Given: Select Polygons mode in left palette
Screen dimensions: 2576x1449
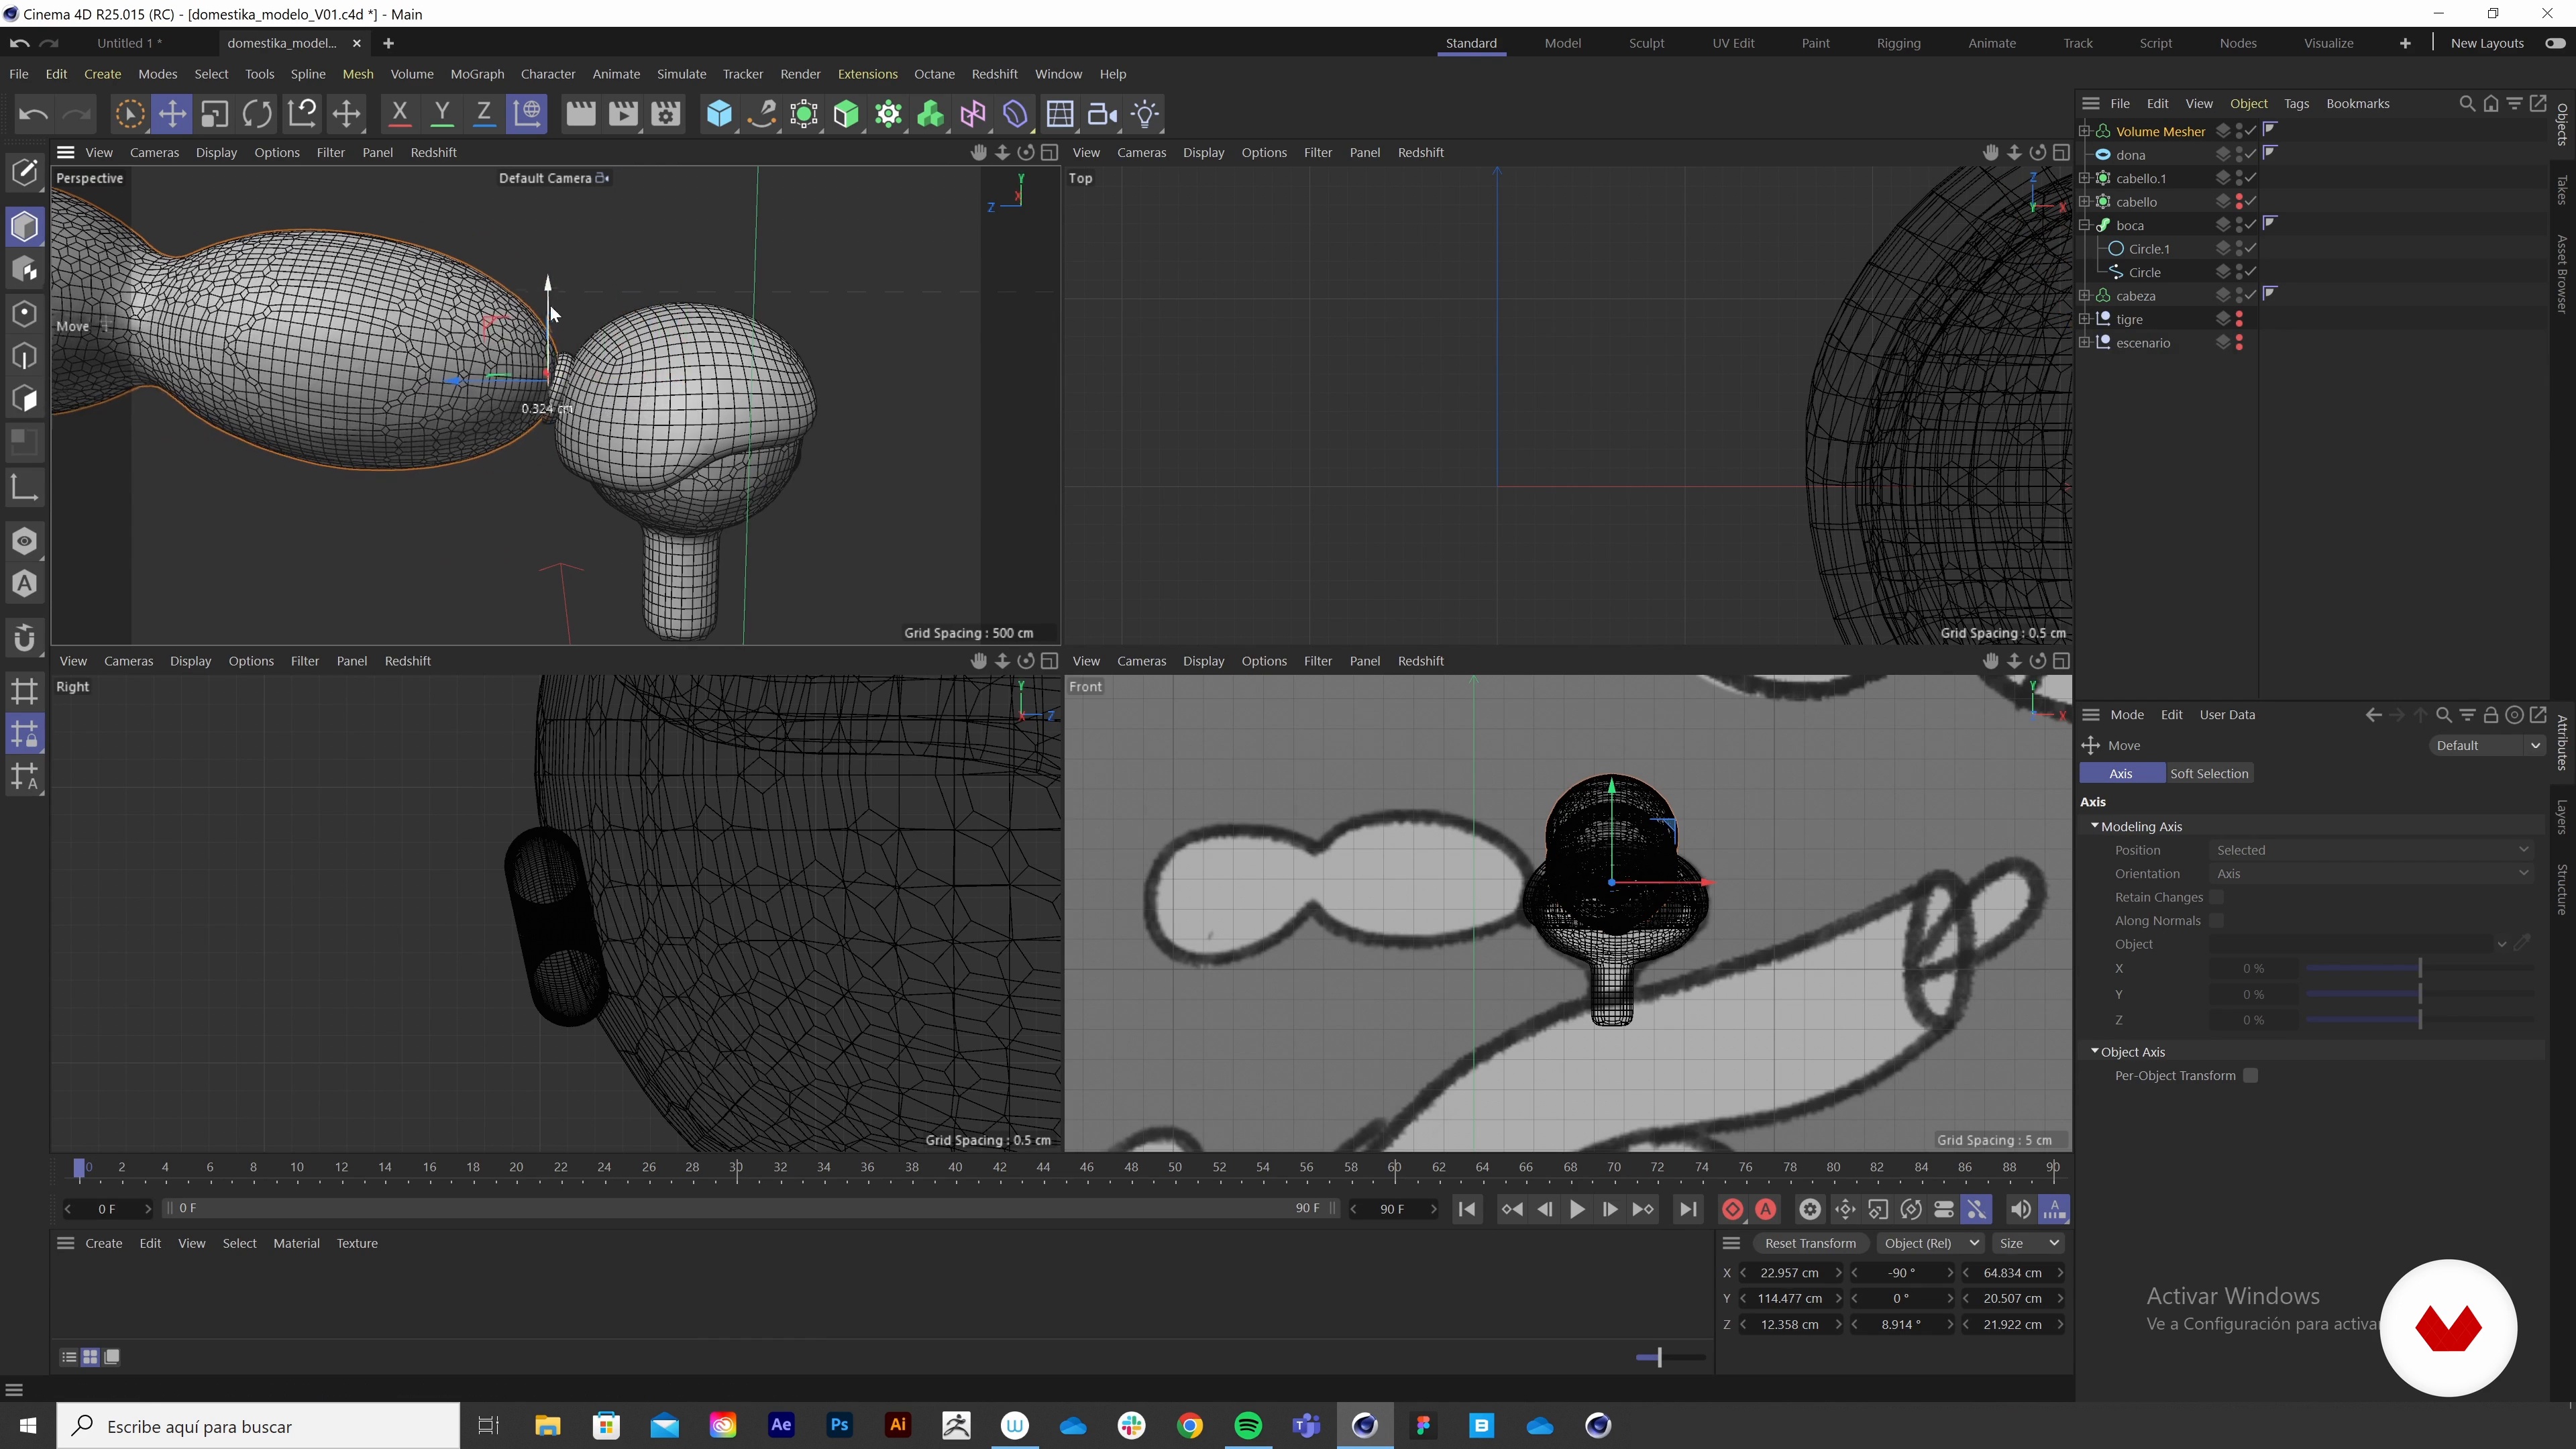Looking at the screenshot, I should pos(25,400).
